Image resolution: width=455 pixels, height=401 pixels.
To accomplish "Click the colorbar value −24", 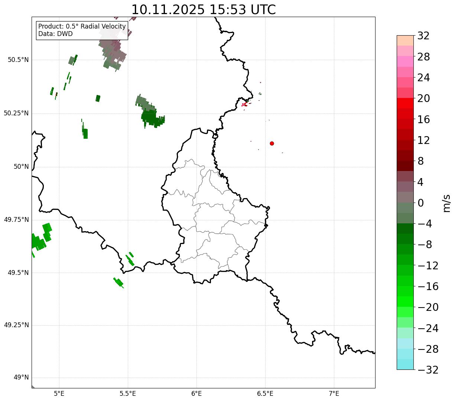I will pyautogui.click(x=428, y=328).
